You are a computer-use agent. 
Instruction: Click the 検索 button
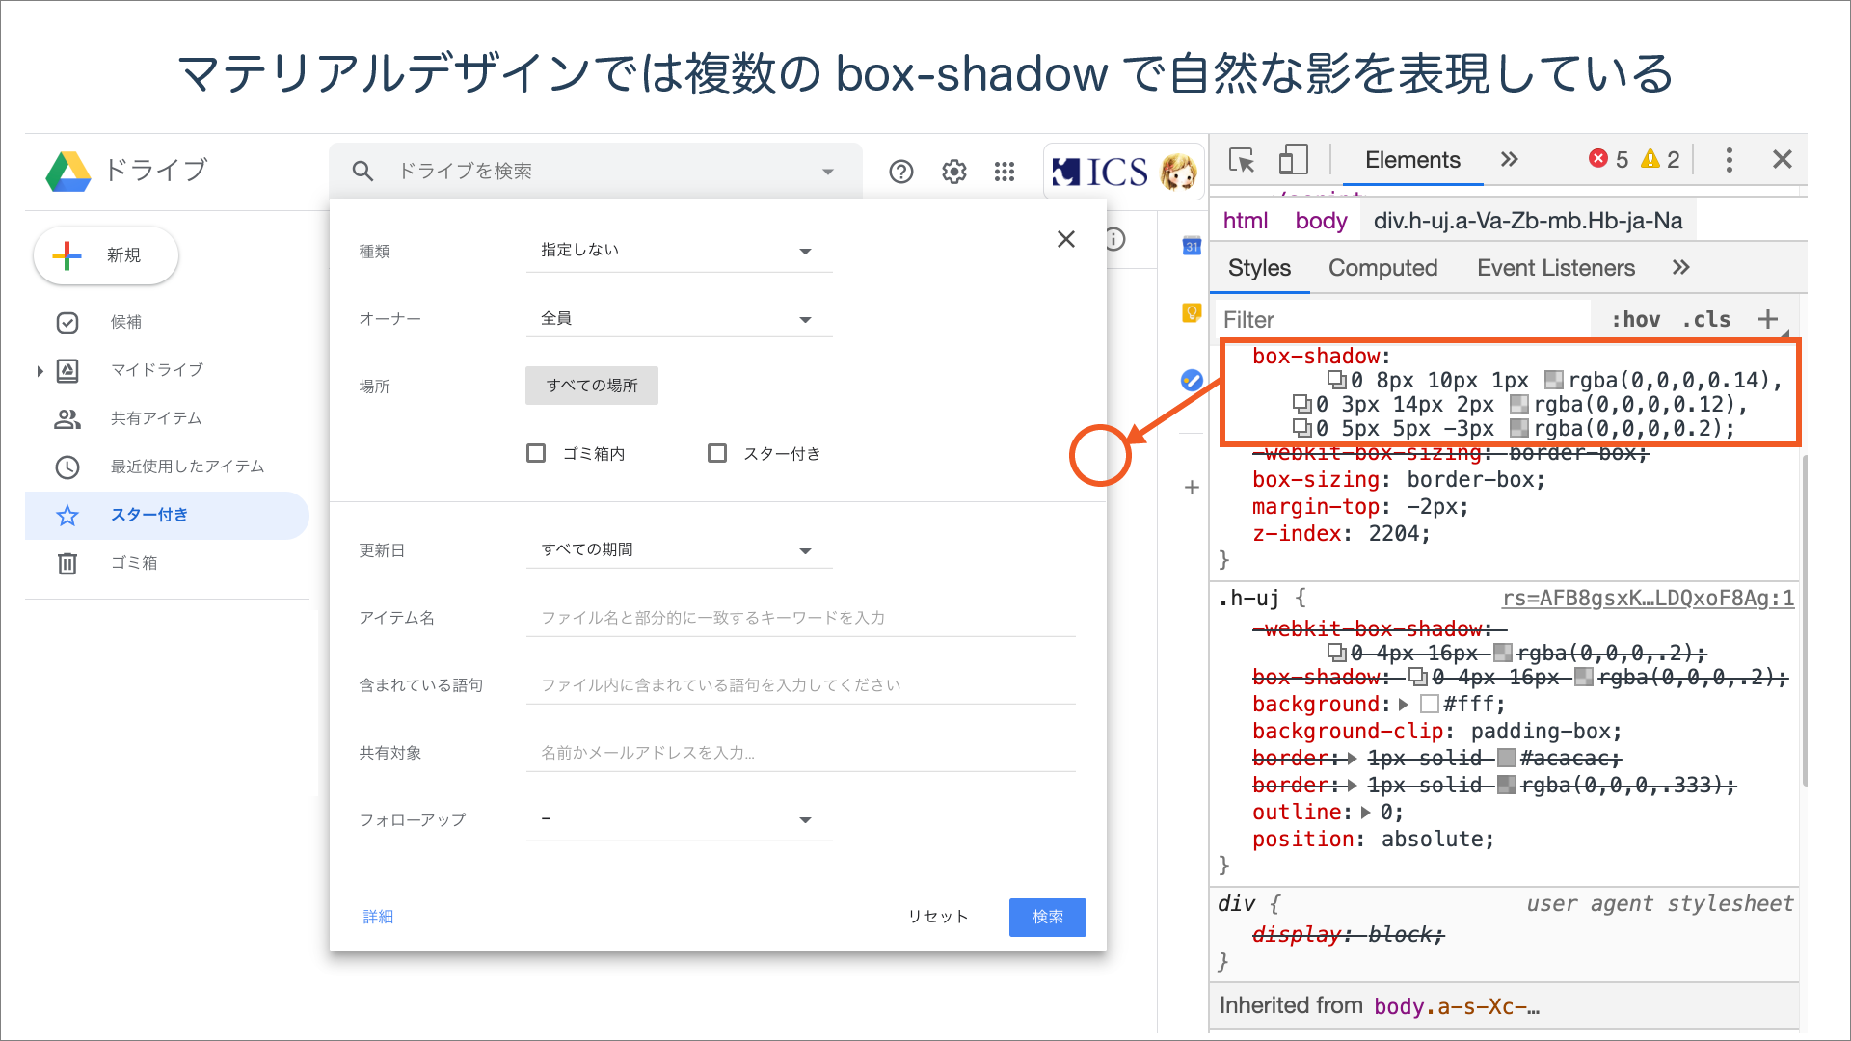tap(1048, 915)
